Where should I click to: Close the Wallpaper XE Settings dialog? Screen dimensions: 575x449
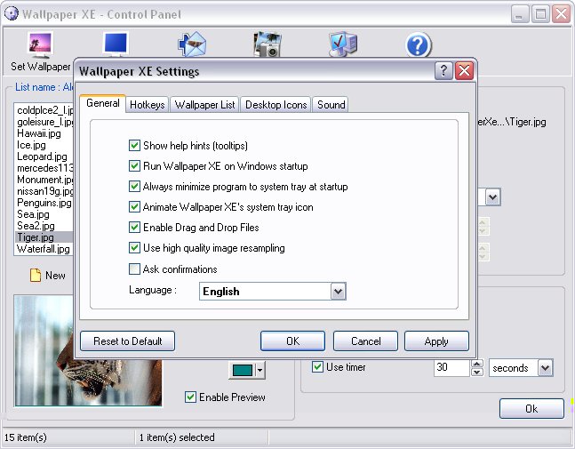[x=464, y=70]
